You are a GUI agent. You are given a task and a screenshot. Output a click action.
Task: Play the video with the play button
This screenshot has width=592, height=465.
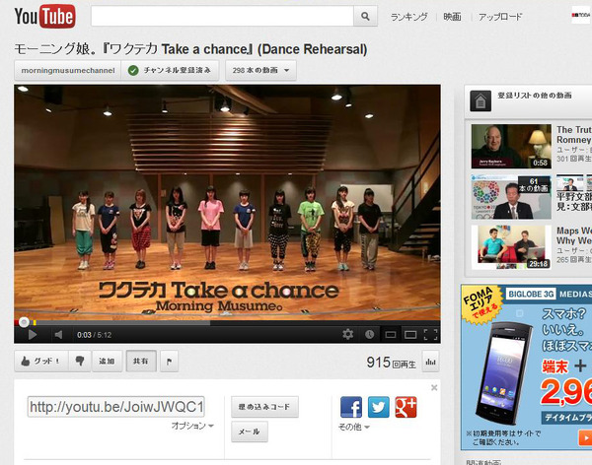[x=33, y=335]
